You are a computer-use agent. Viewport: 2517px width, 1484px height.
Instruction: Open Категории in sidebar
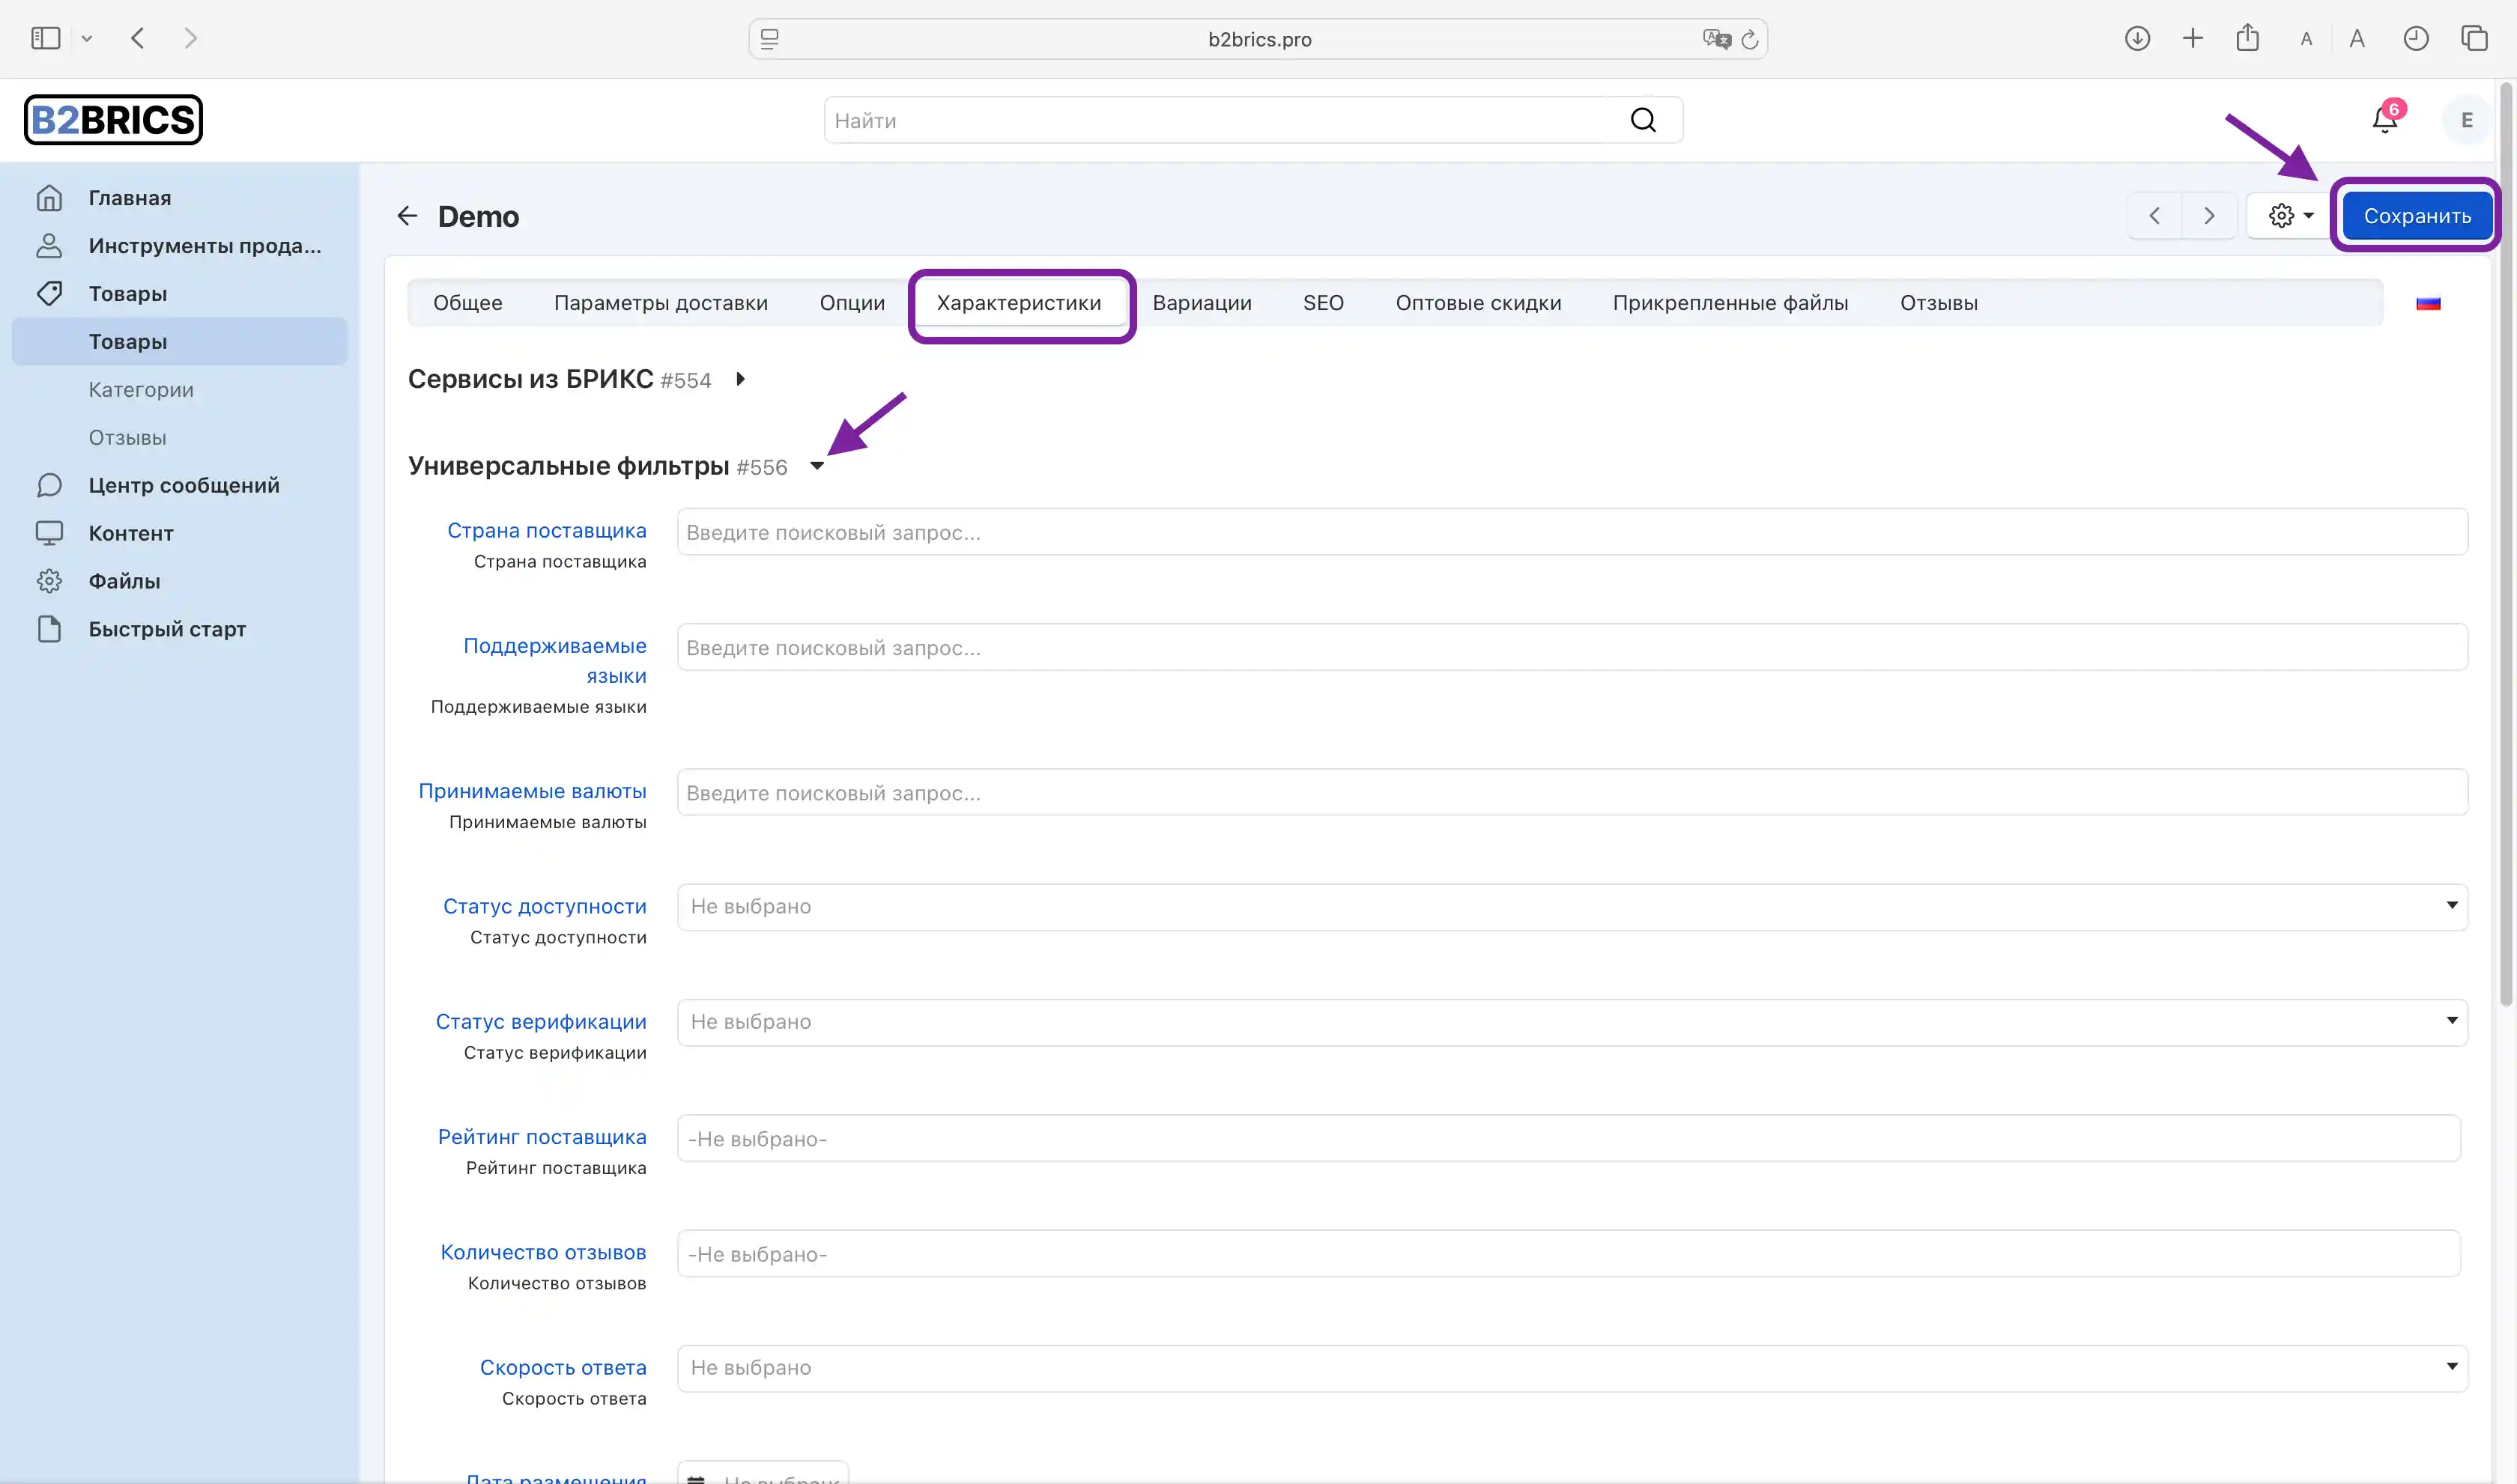tap(141, 390)
